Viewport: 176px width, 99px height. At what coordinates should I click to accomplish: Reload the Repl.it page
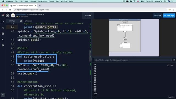click(x=10, y=10)
